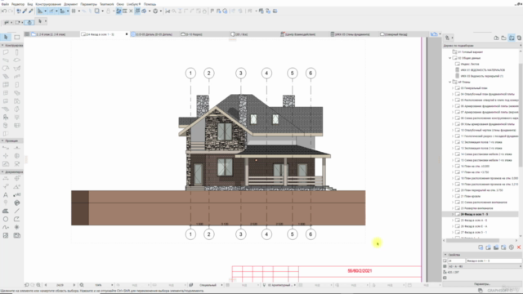Collapse the Конструирование toolbox section

point(2,45)
